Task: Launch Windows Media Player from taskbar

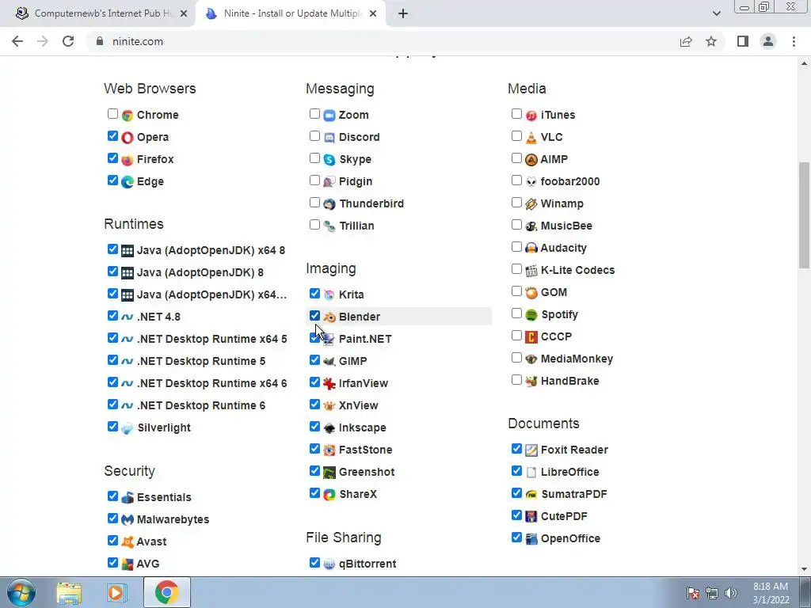Action: (x=117, y=592)
